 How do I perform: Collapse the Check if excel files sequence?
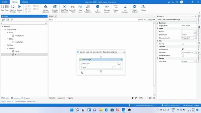124,52
